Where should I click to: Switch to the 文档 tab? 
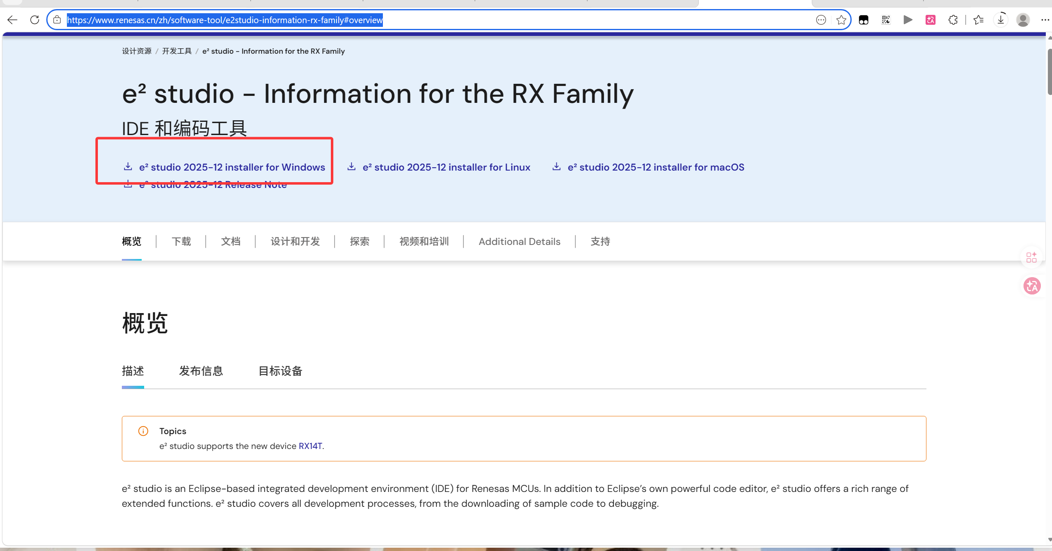pos(231,241)
